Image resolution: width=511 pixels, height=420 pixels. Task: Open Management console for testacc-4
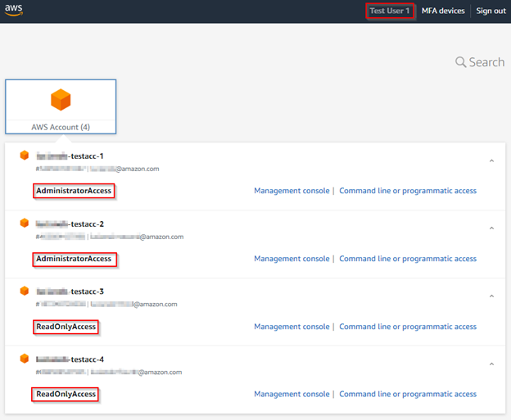tap(292, 394)
